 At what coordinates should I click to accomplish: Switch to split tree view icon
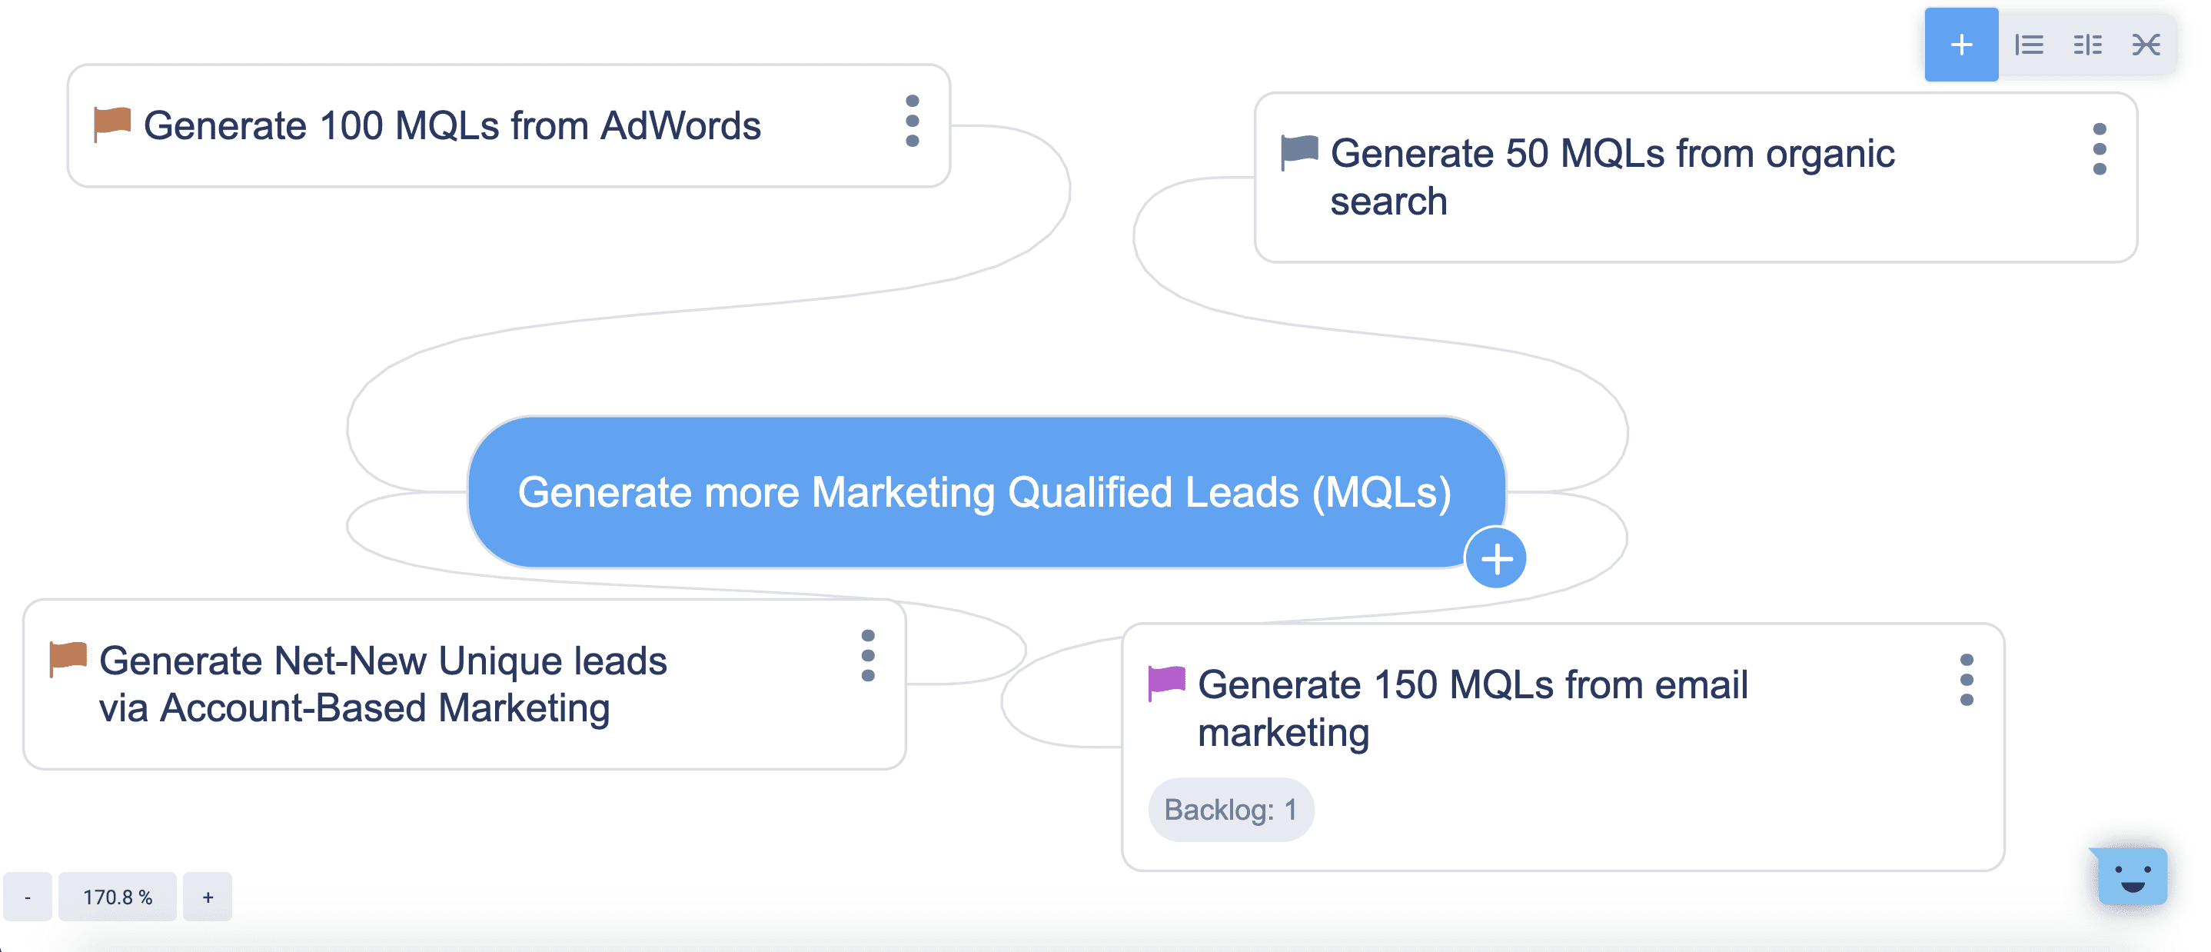point(2087,45)
